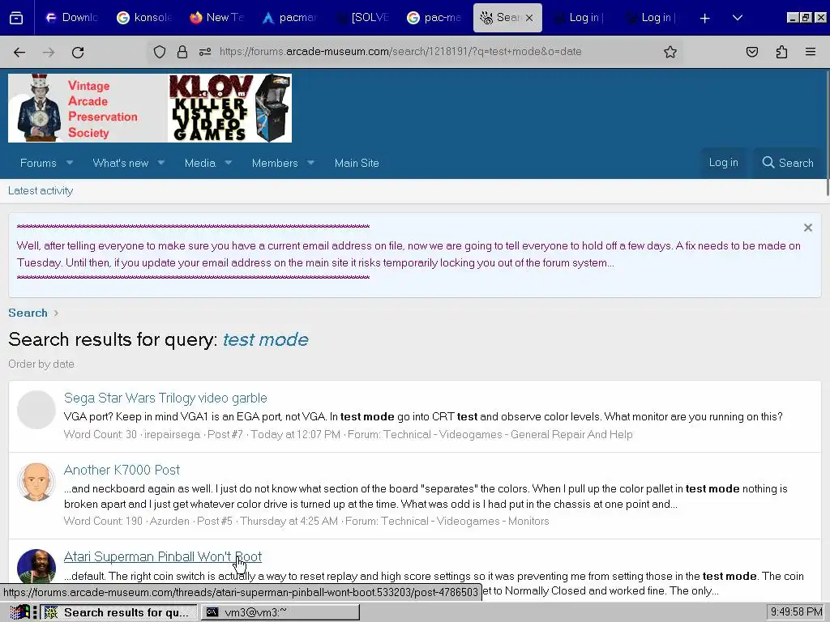Expand the Forums dropdown arrow

[x=70, y=163]
